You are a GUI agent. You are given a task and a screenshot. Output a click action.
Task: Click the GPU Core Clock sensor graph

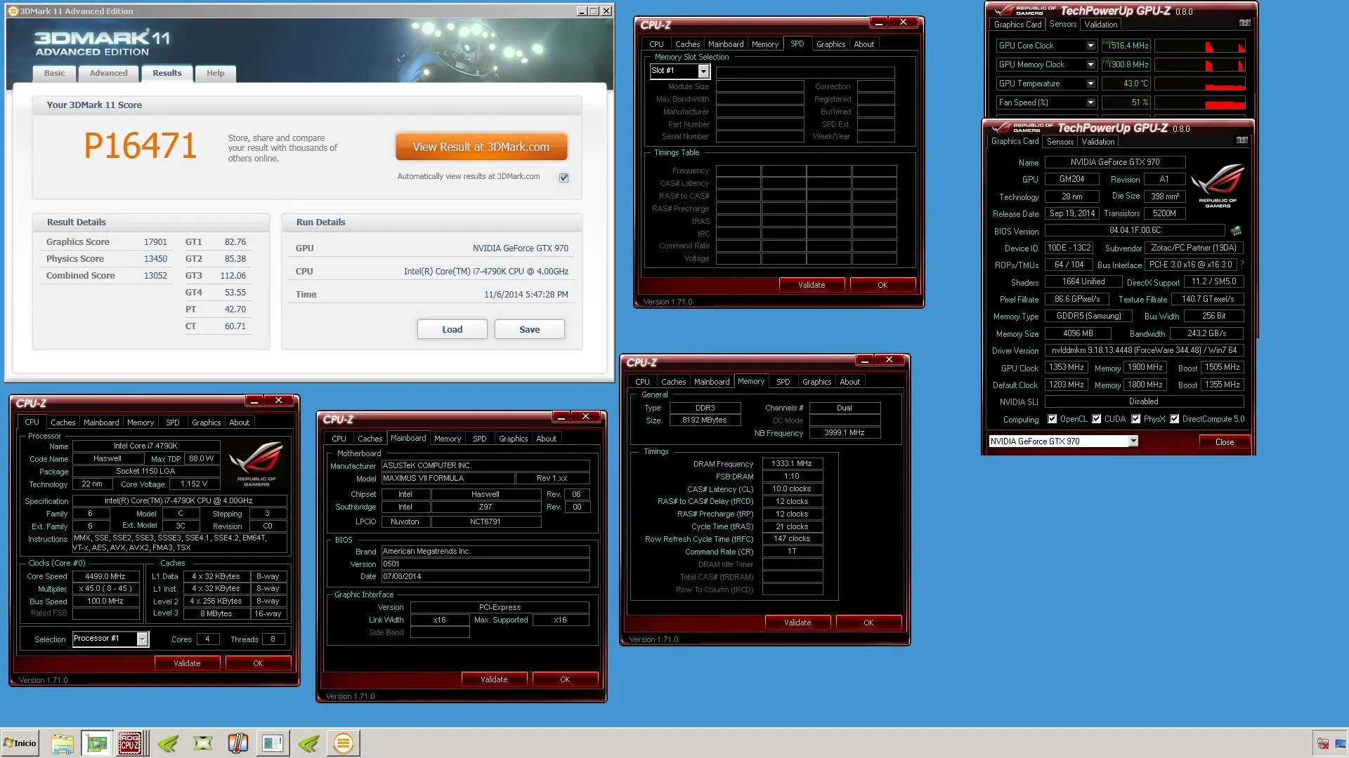coord(1200,46)
